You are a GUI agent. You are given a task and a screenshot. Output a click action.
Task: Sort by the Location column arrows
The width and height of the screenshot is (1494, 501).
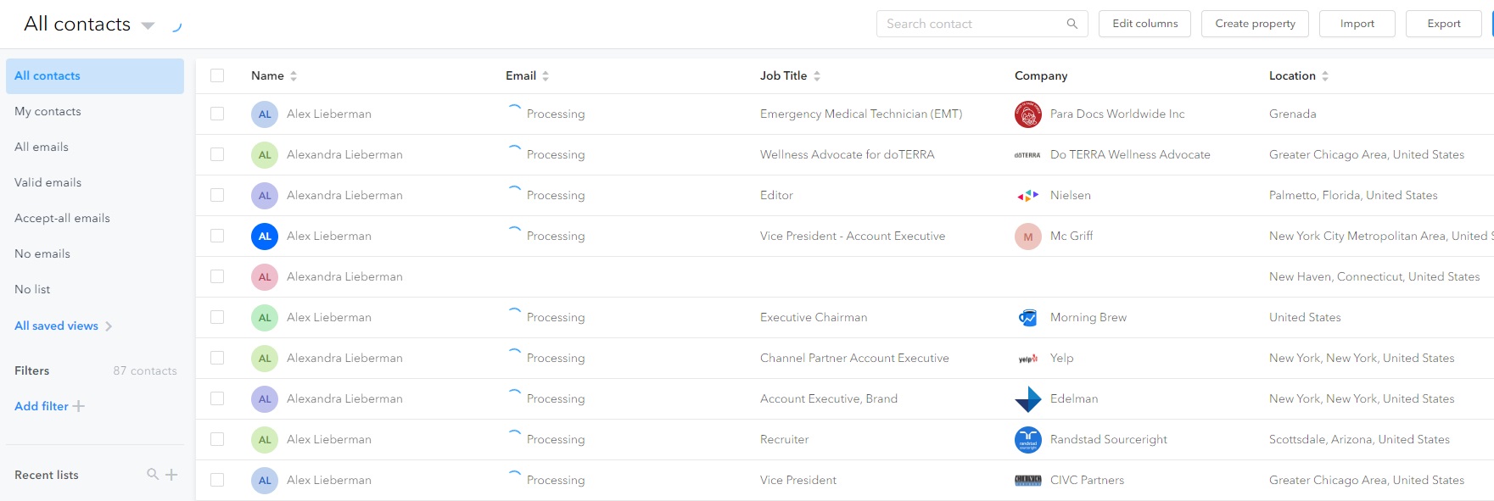click(x=1325, y=75)
